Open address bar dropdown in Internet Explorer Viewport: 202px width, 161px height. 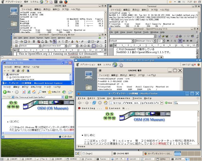click(62, 97)
